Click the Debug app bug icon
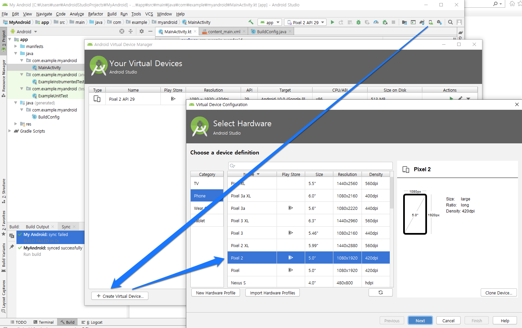The width and height of the screenshot is (522, 328). click(359, 22)
